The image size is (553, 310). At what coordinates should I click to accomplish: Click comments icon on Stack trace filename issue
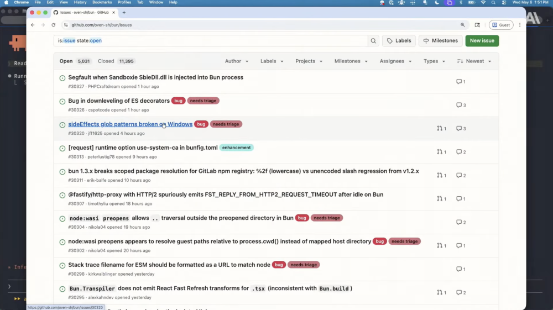461,269
